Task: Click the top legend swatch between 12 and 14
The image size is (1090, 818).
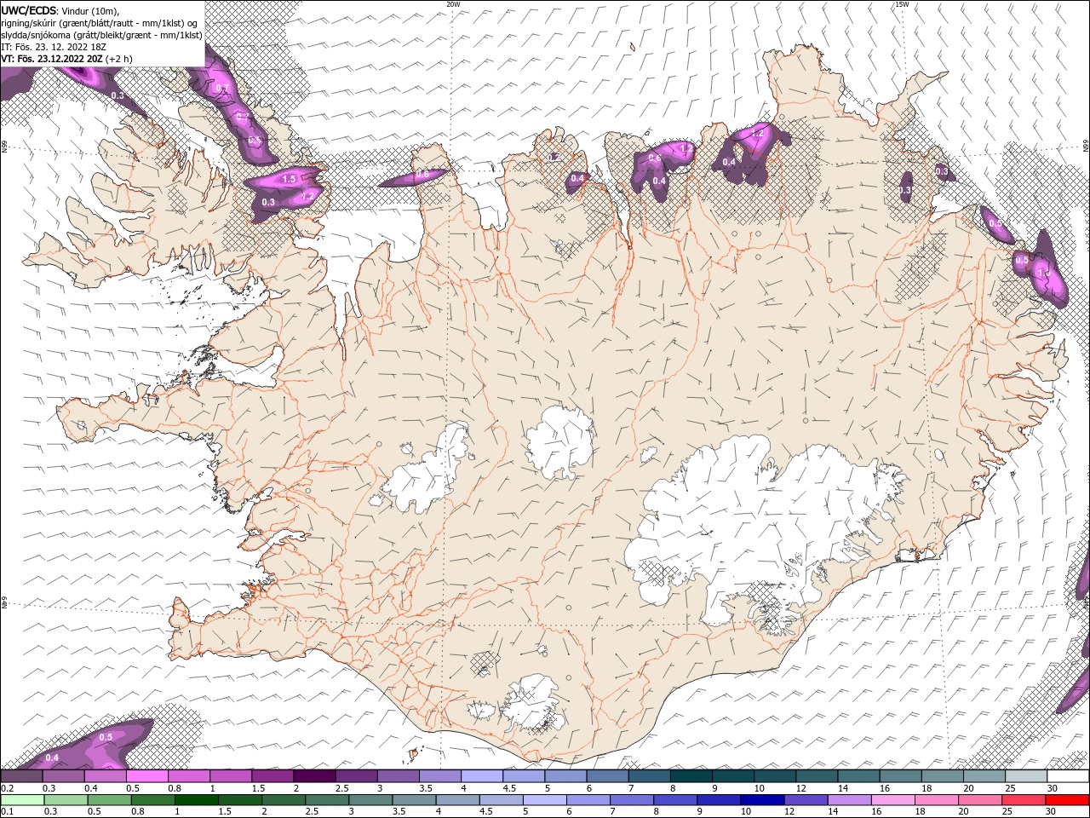Action: [x=817, y=776]
